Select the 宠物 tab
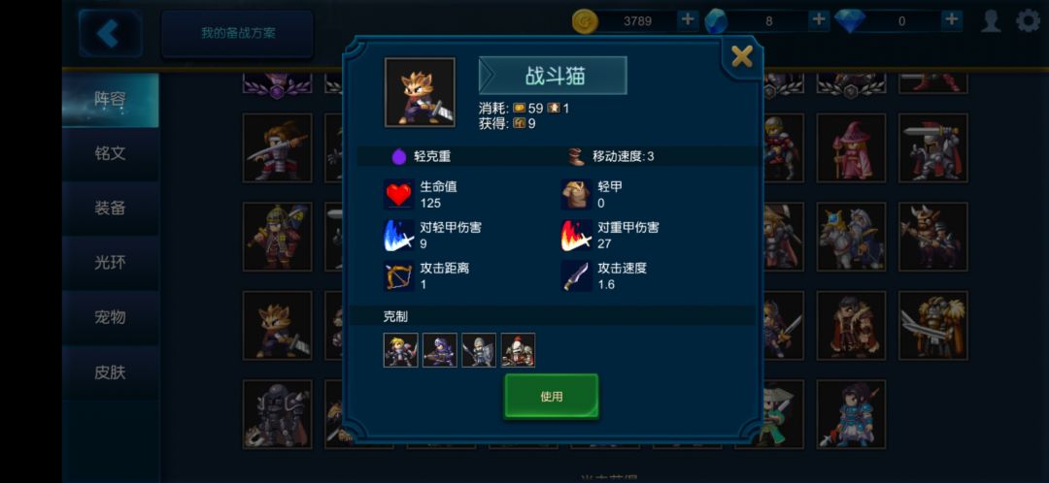The image size is (1049, 483). [111, 317]
